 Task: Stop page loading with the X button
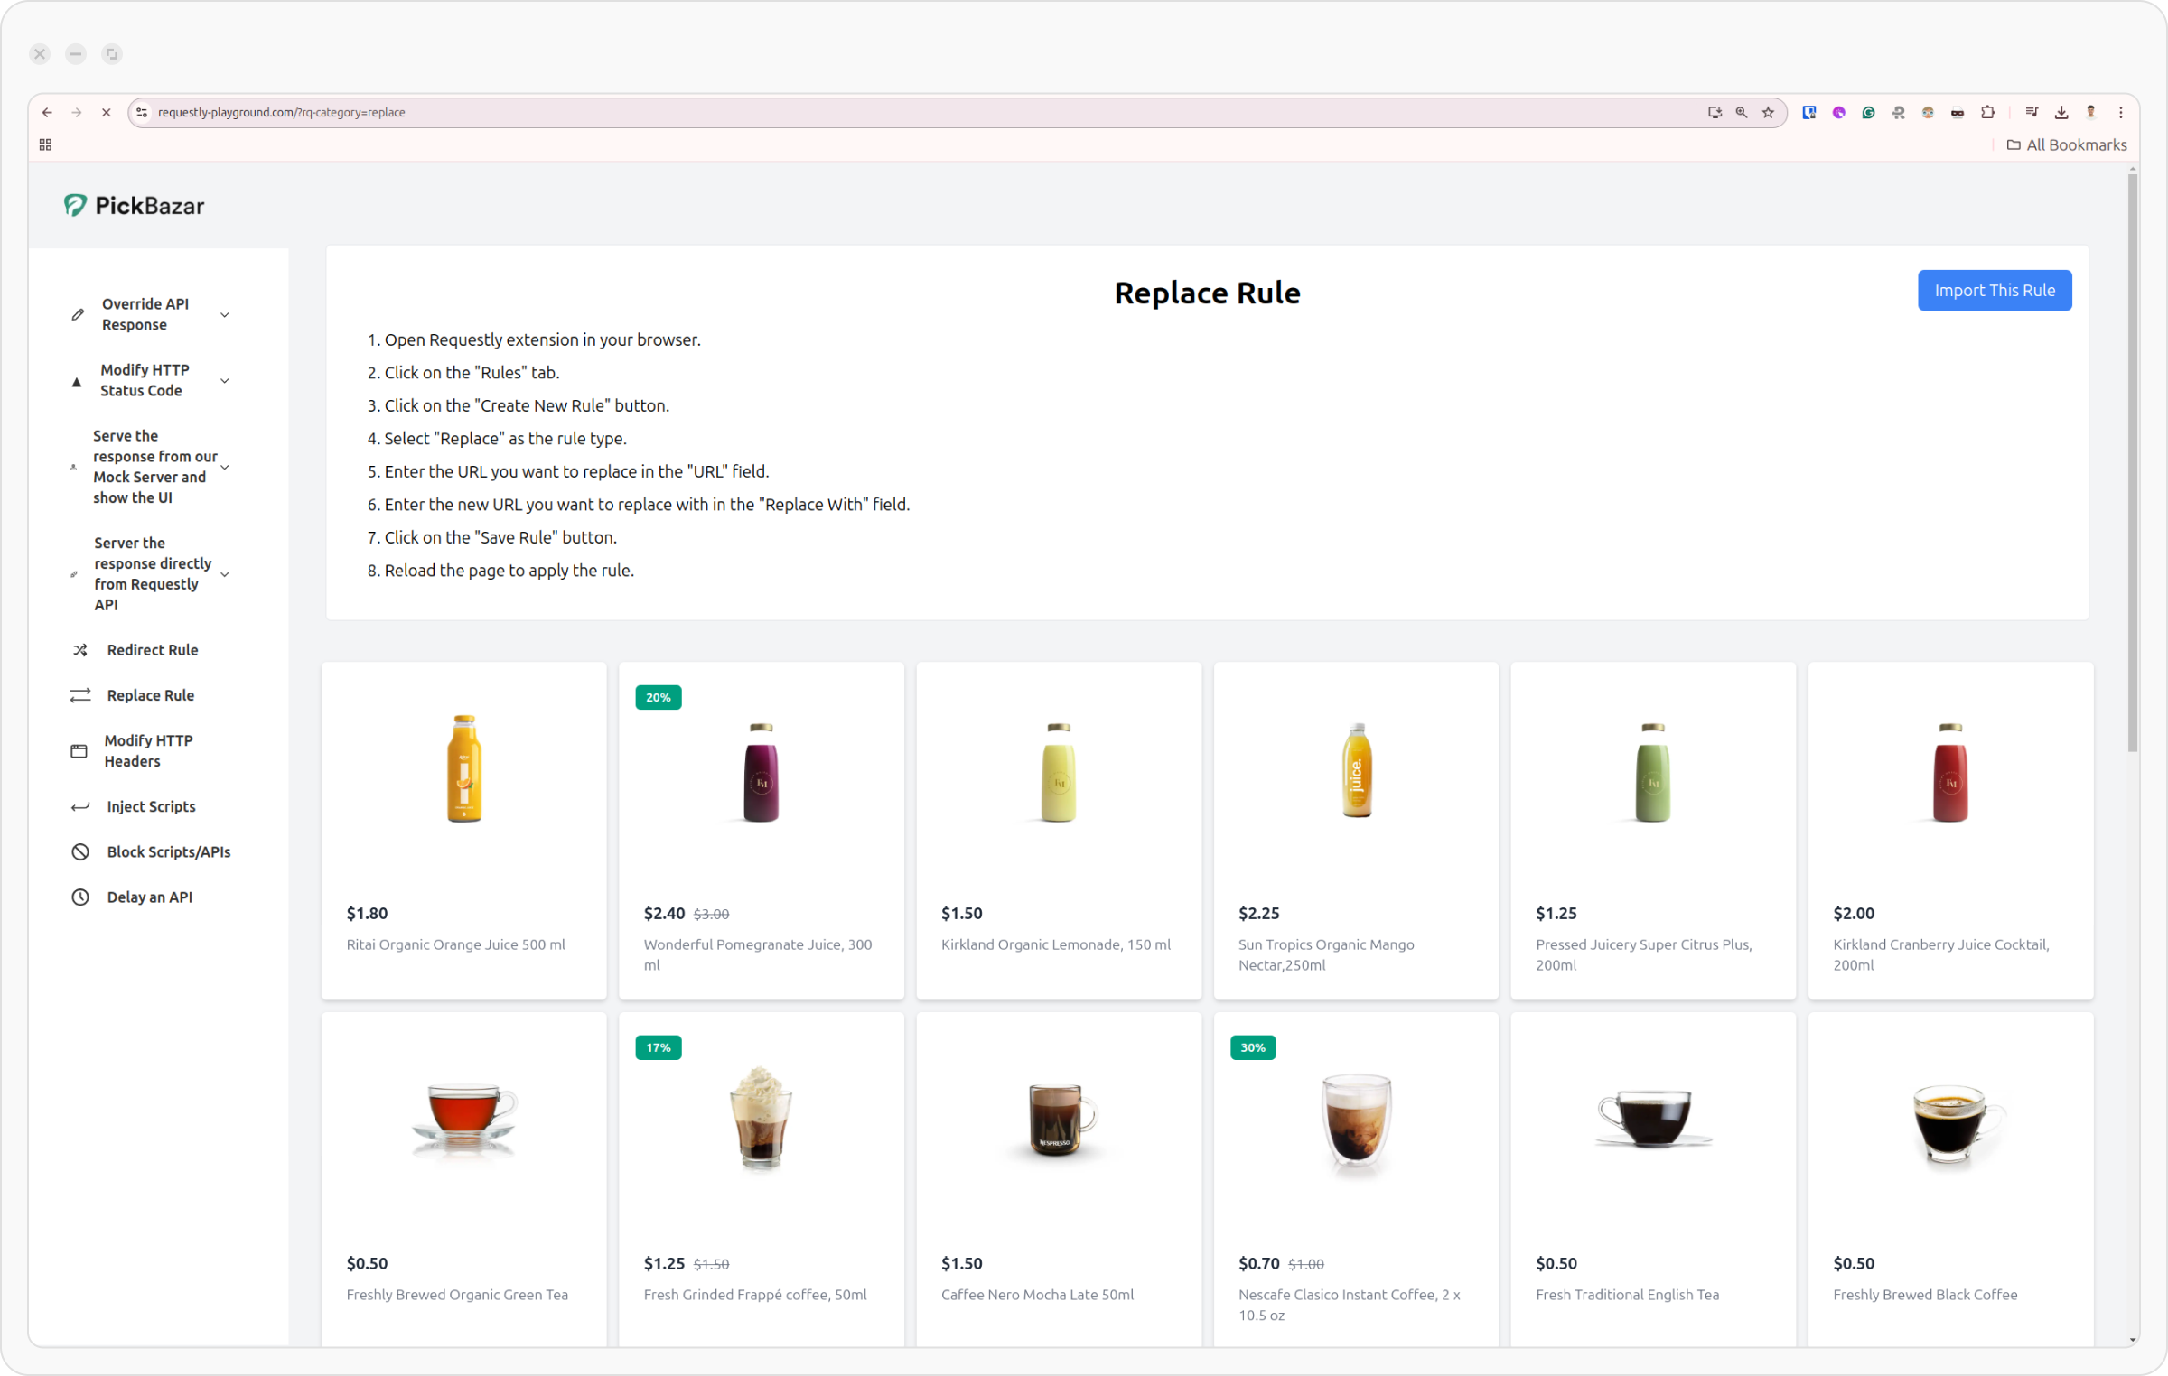tap(106, 113)
